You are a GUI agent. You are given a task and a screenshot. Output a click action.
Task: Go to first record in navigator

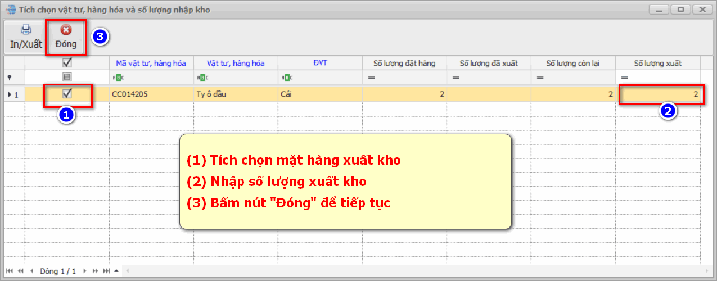point(11,271)
